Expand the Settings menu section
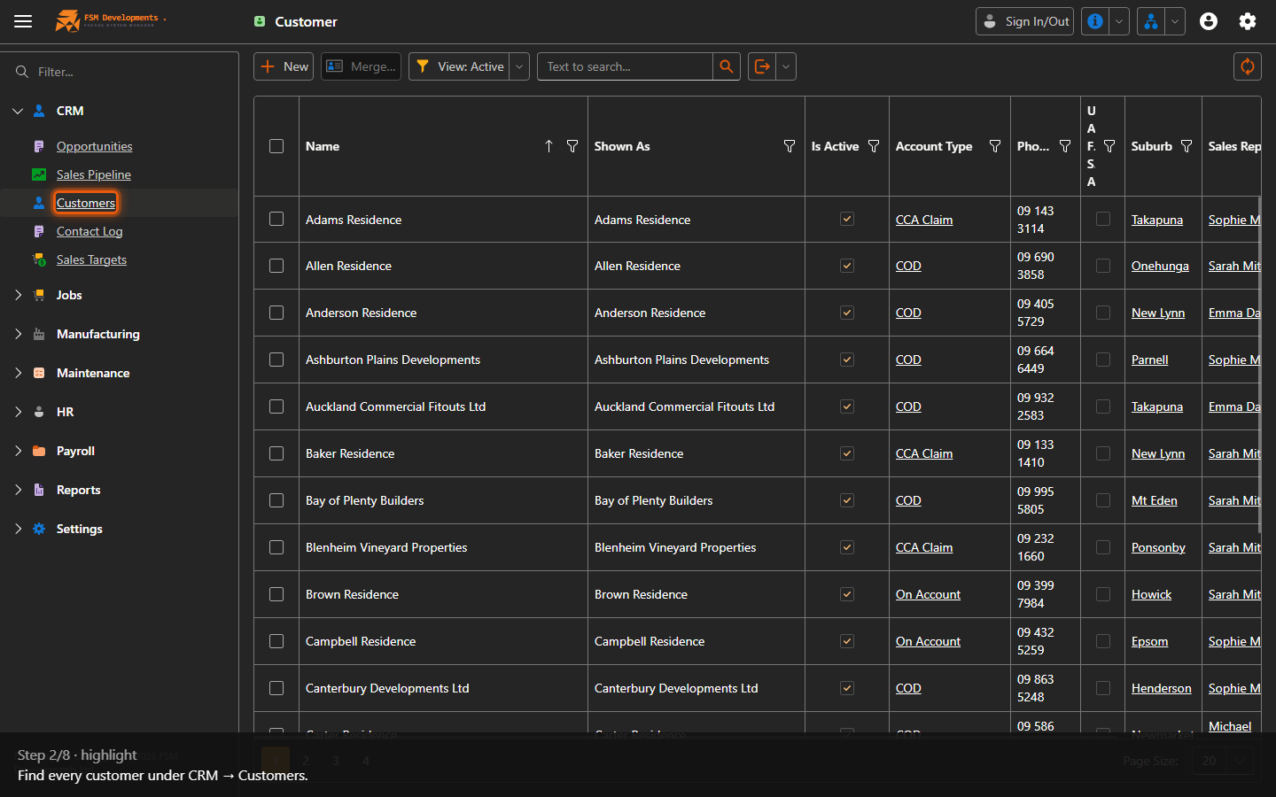The height and width of the screenshot is (797, 1276). (18, 529)
